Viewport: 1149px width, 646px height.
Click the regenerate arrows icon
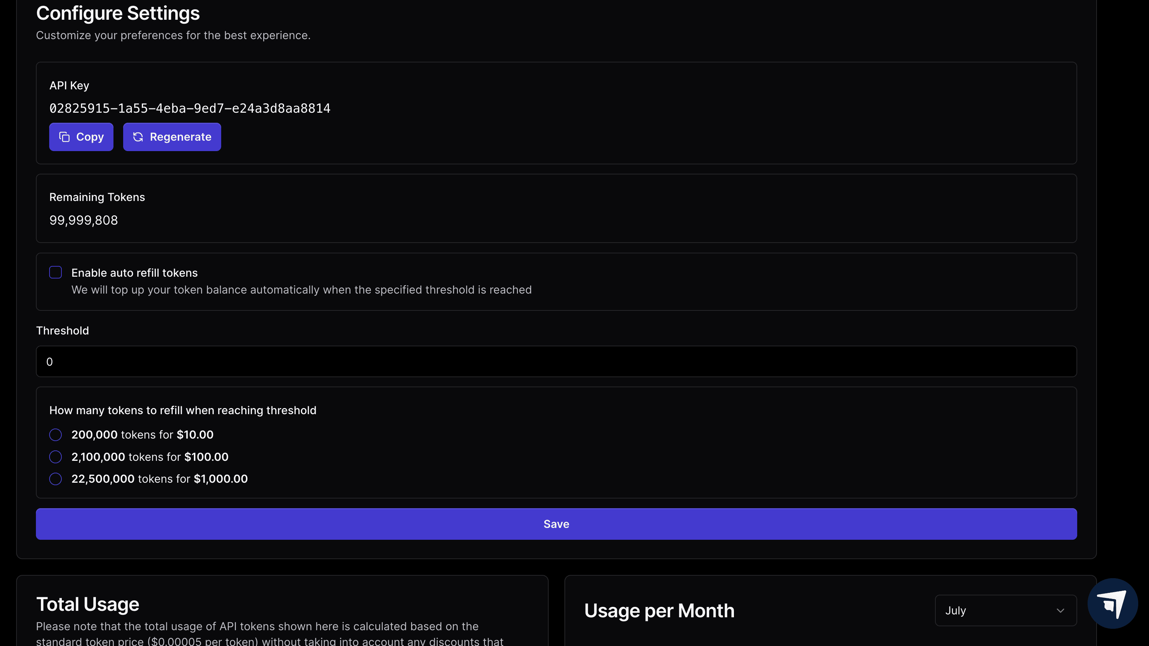click(138, 137)
